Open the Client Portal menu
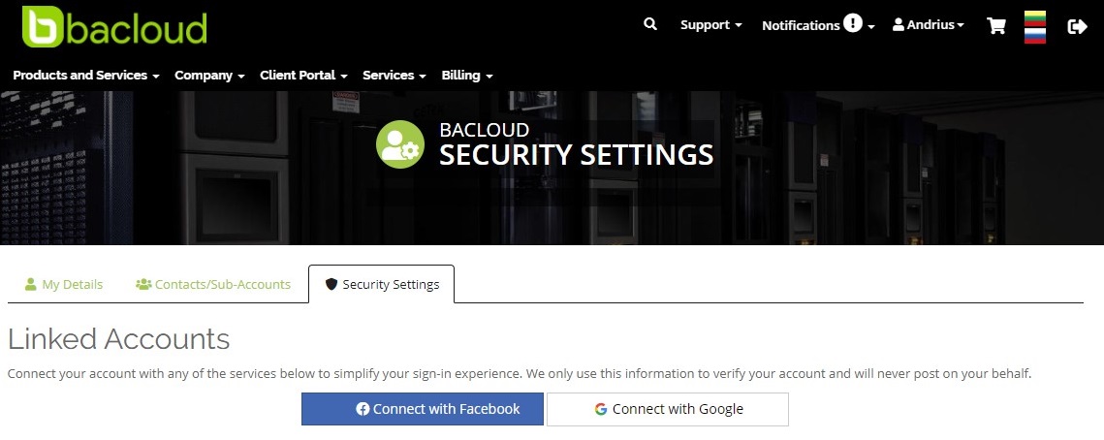This screenshot has height=440, width=1104. coord(303,76)
